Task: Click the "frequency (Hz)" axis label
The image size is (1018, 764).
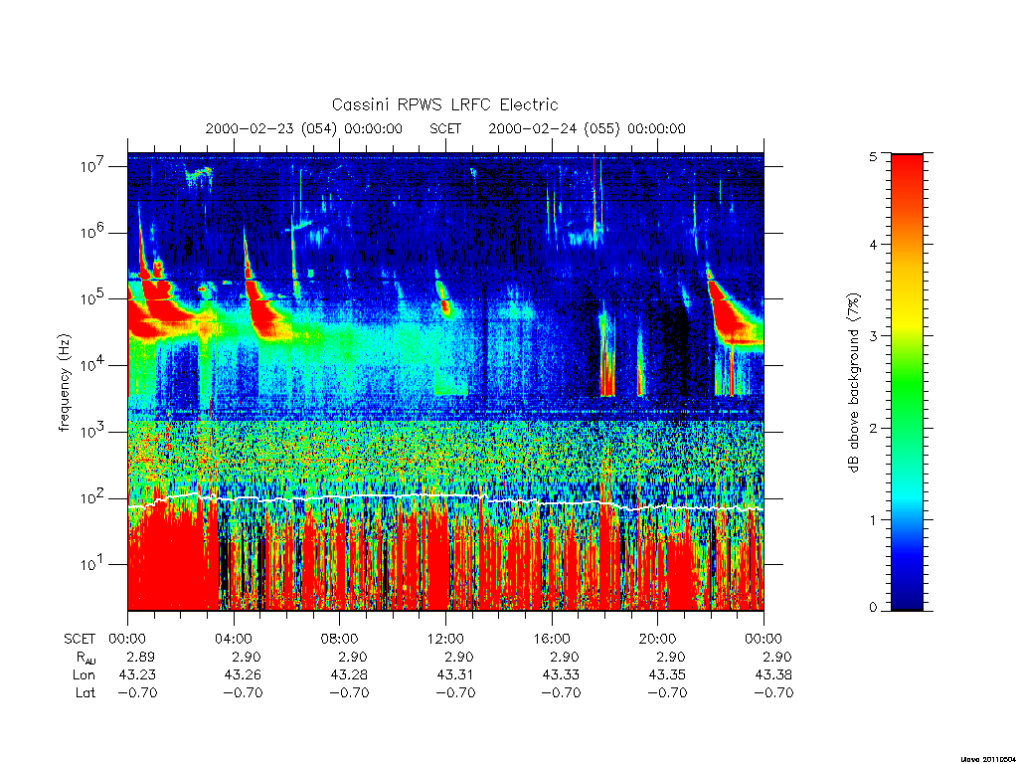Action: (x=64, y=383)
